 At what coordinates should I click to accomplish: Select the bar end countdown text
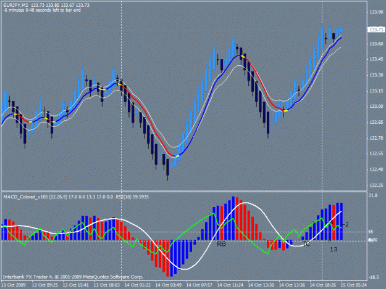42,10
